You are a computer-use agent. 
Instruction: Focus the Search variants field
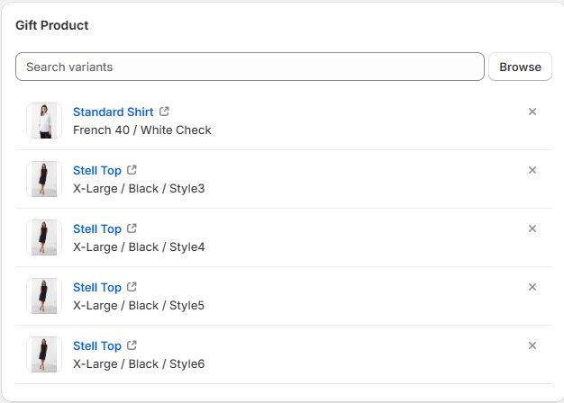(x=250, y=67)
